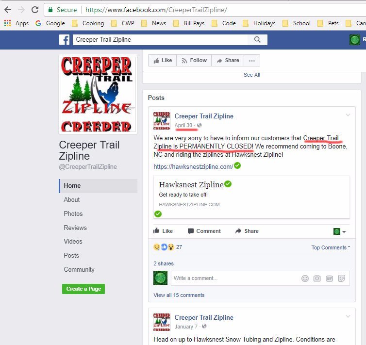Click the globe privacy icon beside January 7
This screenshot has width=366, height=345.
click(x=204, y=327)
